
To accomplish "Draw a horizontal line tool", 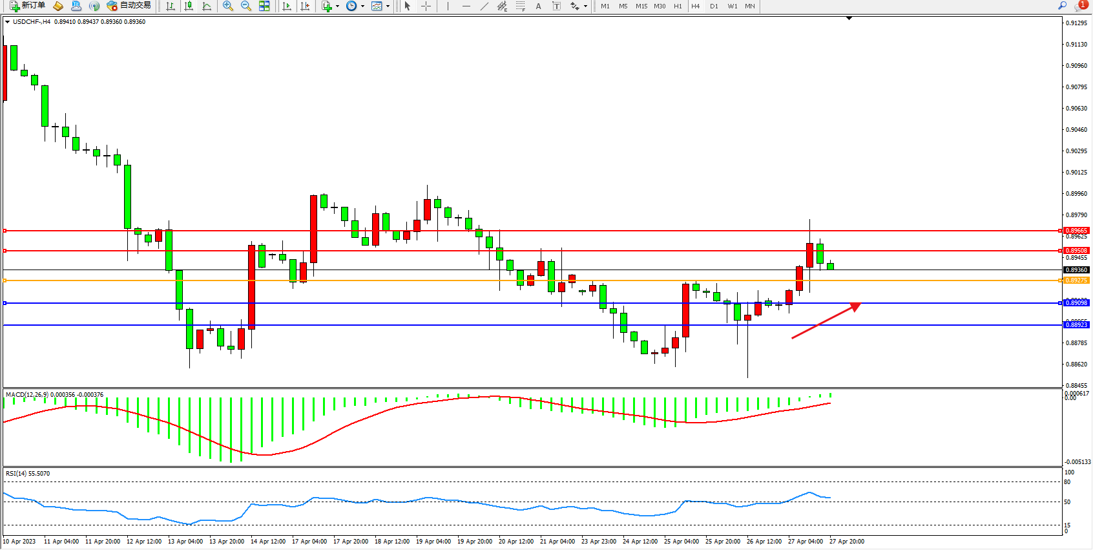I will pos(466,6).
